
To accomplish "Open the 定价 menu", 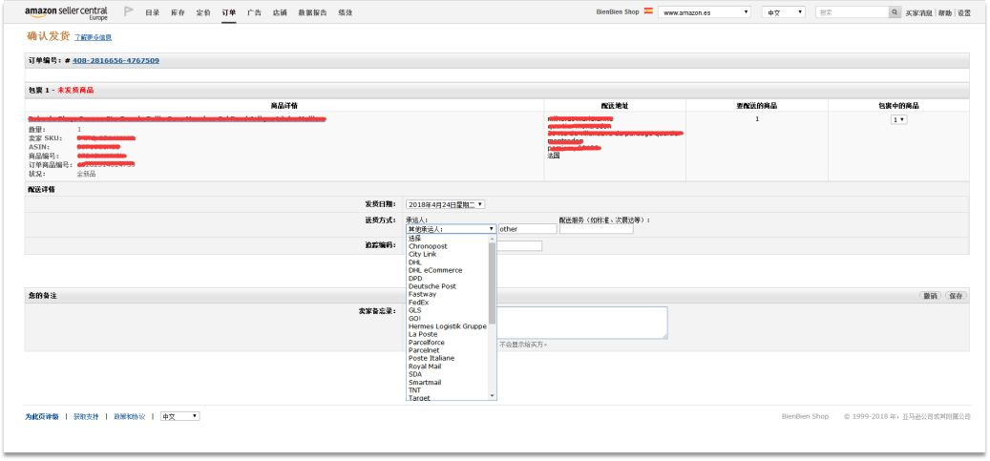I will tap(203, 12).
